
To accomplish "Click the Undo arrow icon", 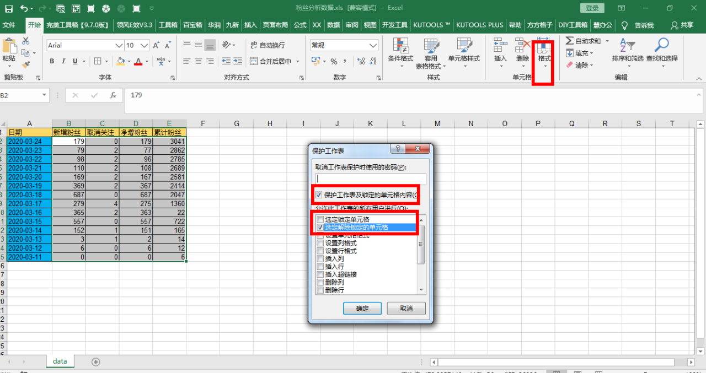I will click(24, 8).
